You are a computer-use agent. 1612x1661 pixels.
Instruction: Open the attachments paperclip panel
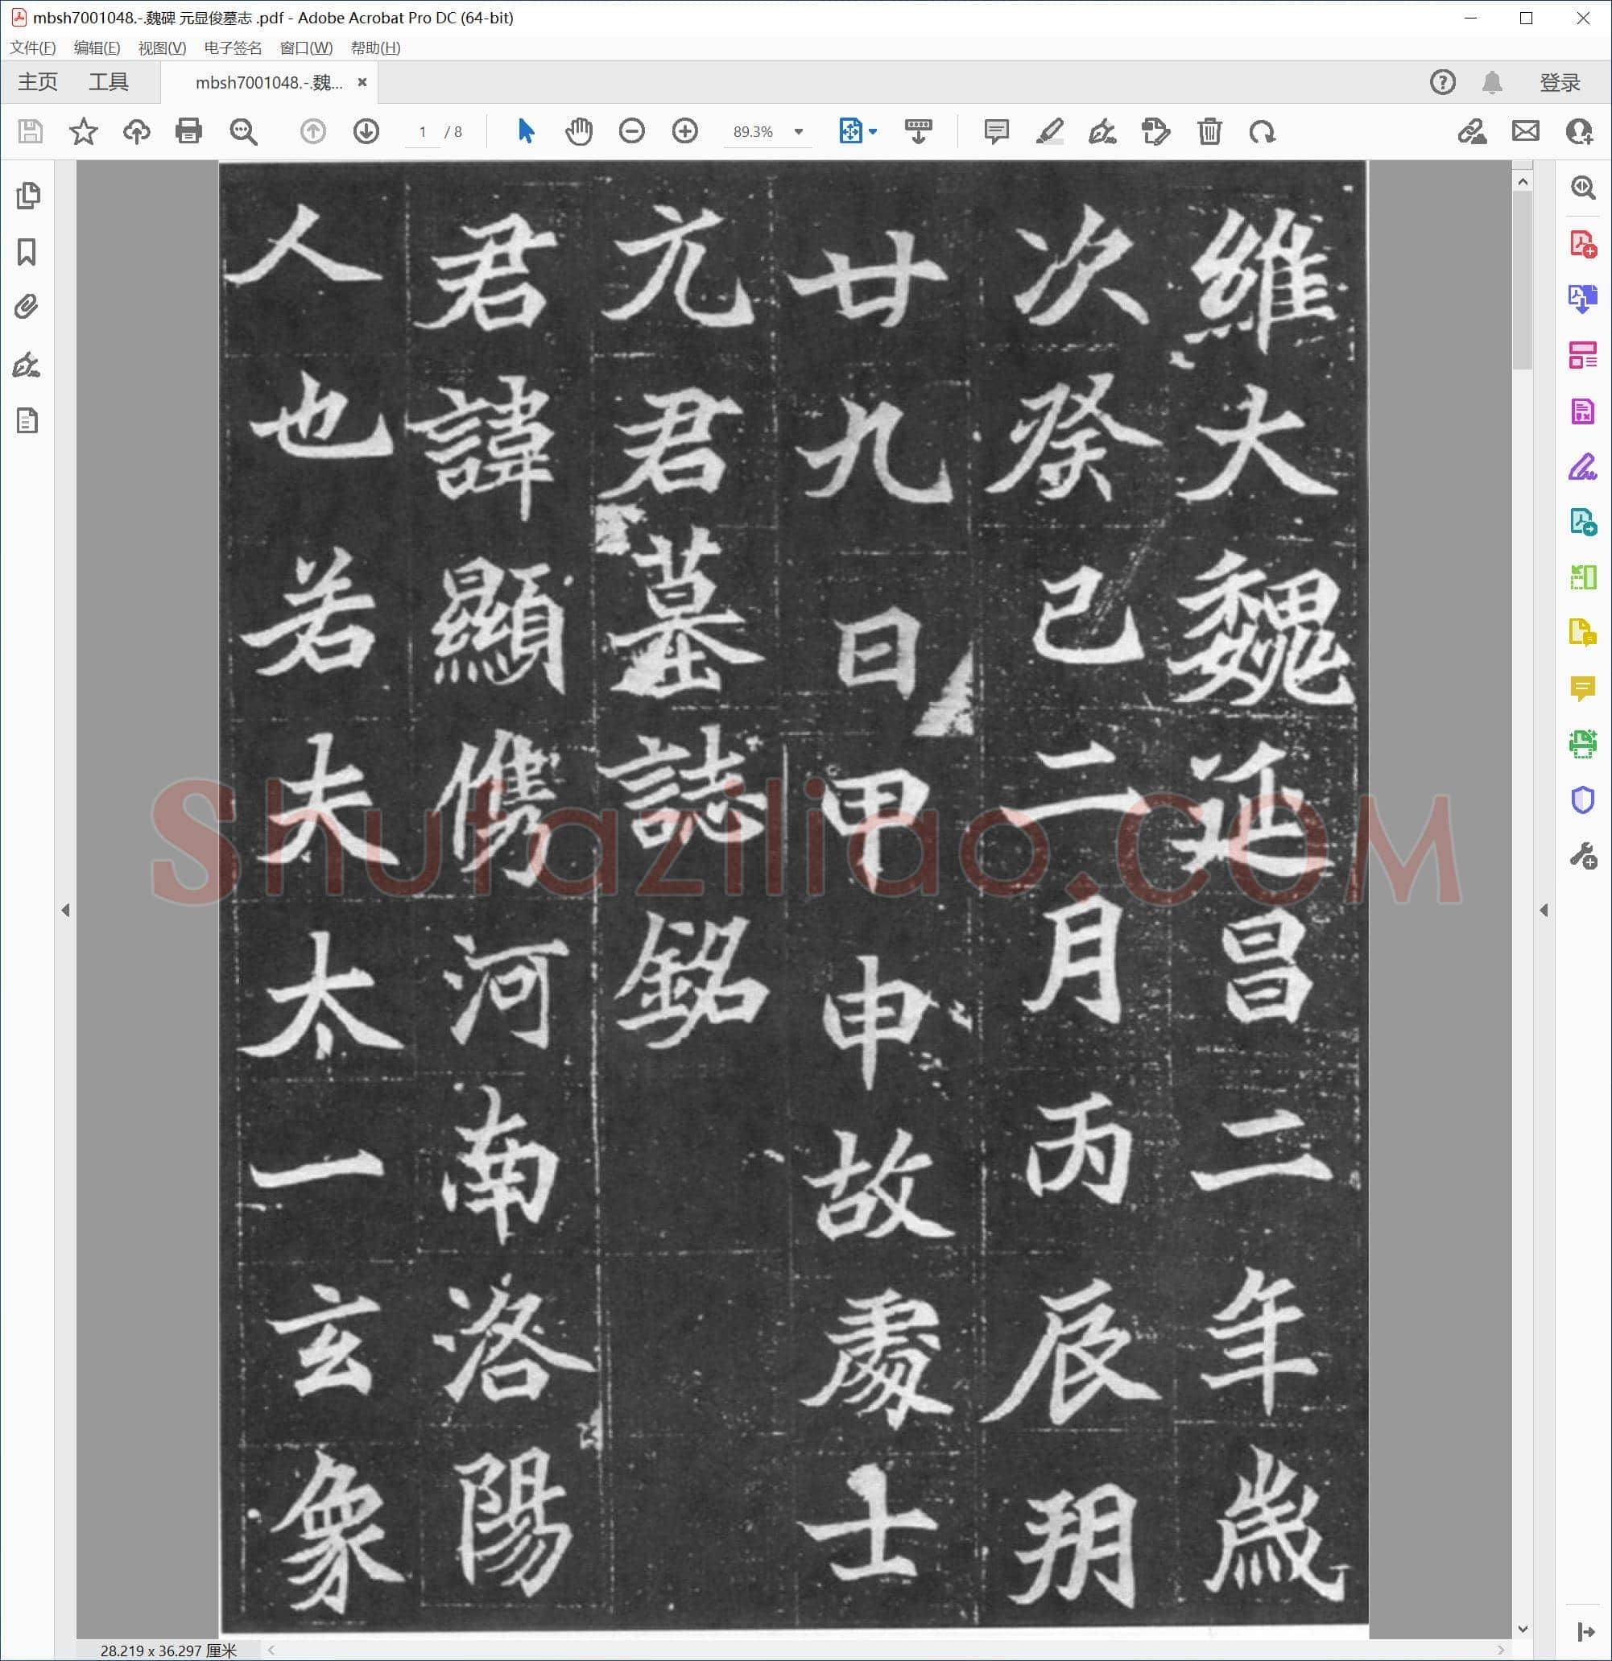pos(27,307)
